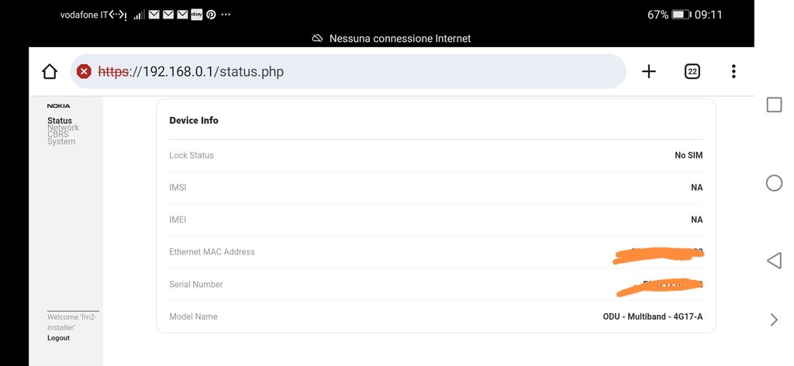The width and height of the screenshot is (794, 366).
Task: Open the tab switcher showing 22 tabs
Action: pos(692,72)
